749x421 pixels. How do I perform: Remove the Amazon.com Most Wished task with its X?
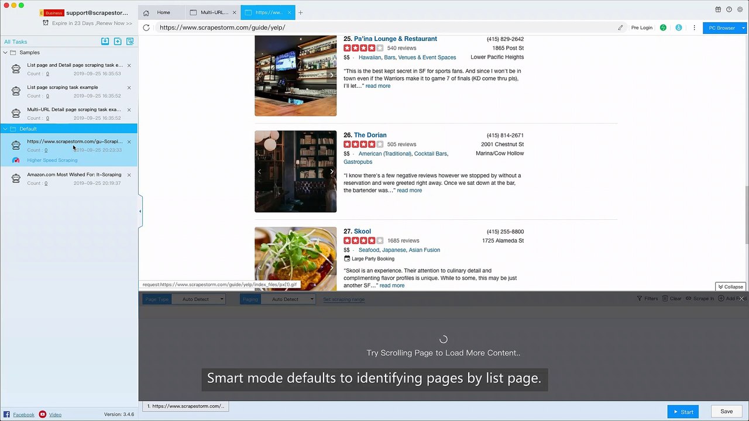pos(129,175)
